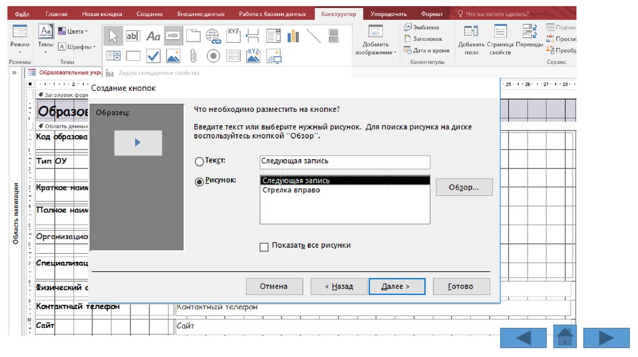Select the Рисунок radio button
The image size is (638, 357).
[x=199, y=182]
